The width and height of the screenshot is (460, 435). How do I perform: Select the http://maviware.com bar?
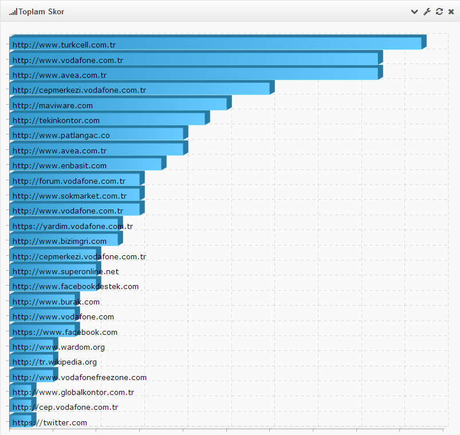[120, 103]
